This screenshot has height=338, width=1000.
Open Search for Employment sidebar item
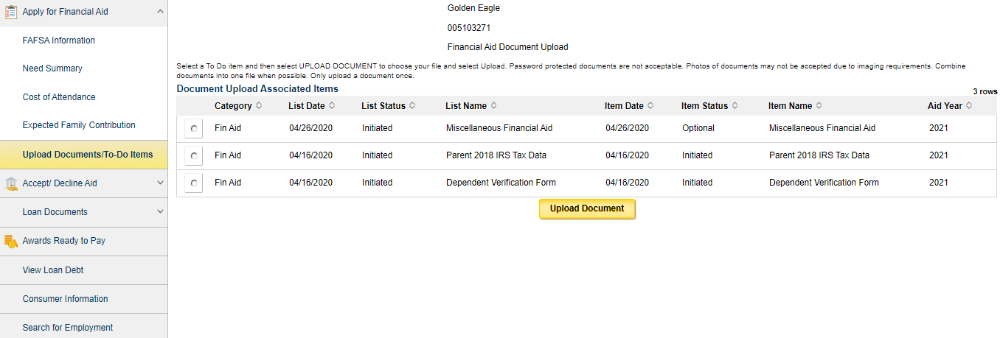point(68,328)
